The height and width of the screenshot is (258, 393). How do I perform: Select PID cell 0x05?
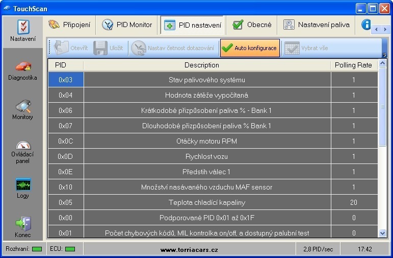tap(66, 202)
